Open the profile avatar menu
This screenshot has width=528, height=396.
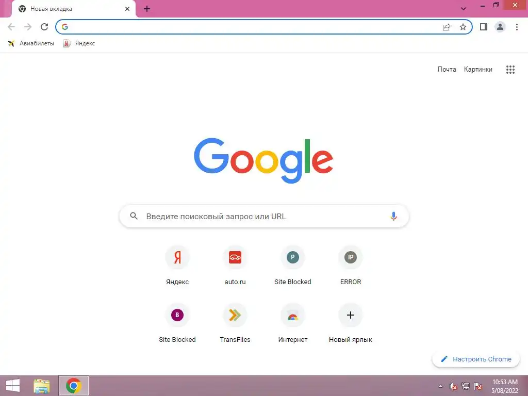point(500,27)
